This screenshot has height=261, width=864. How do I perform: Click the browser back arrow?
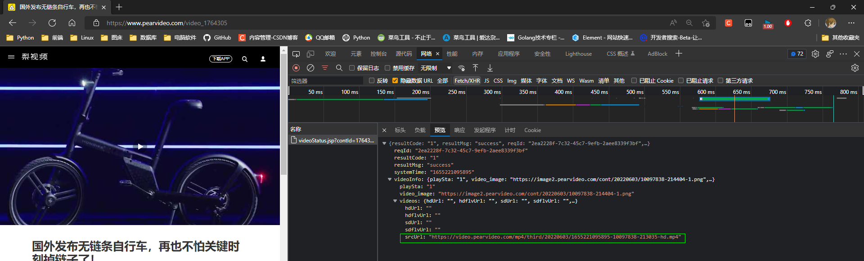(x=13, y=23)
